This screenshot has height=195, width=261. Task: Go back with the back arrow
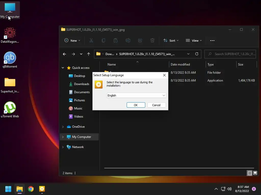click(64, 54)
